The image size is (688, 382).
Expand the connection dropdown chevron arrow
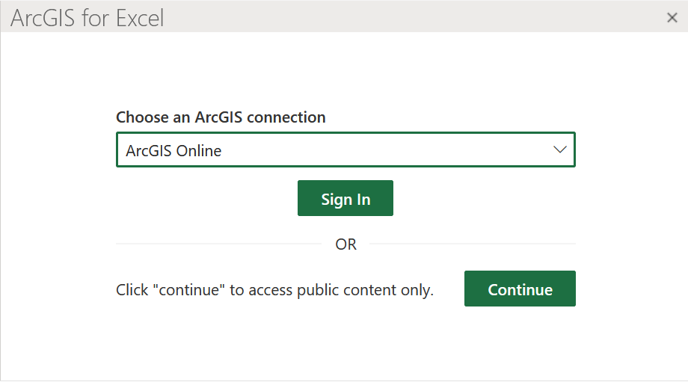pyautogui.click(x=559, y=150)
